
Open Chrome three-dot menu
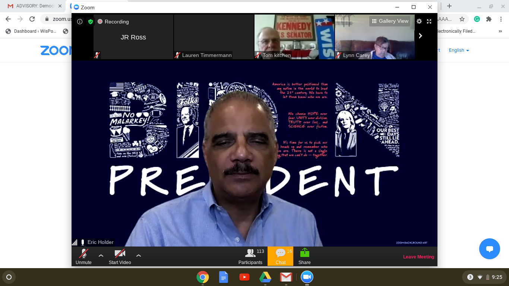(501, 19)
